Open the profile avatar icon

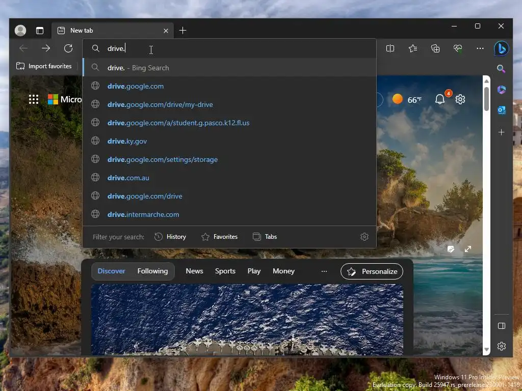tap(20, 30)
